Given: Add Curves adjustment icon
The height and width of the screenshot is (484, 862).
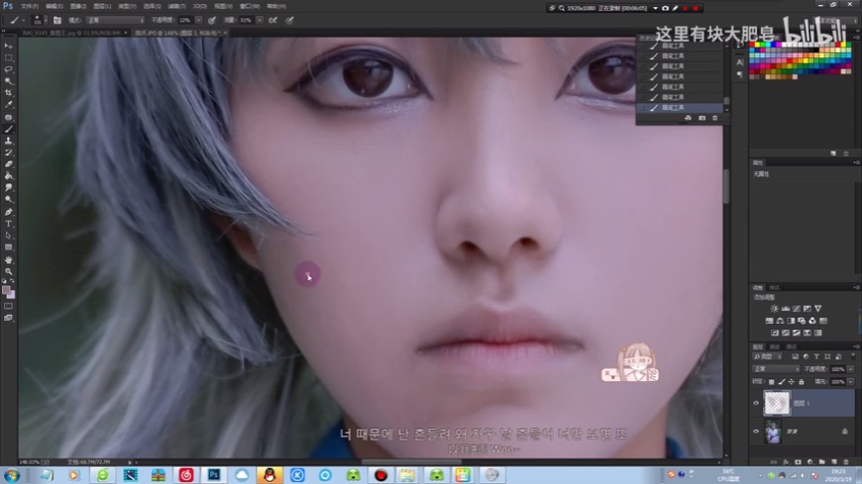Looking at the screenshot, I should pos(796,309).
